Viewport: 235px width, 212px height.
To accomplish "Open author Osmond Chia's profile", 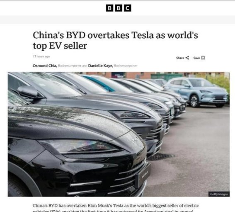I will coord(45,66).
